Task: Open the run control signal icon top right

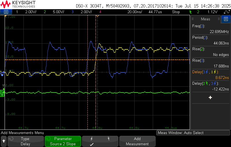Action: click(x=227, y=12)
